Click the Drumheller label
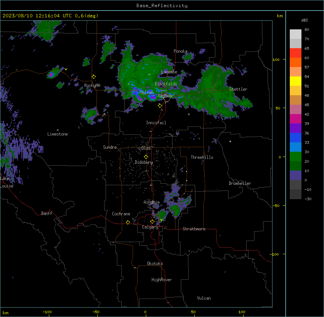The height and width of the screenshot is (317, 324). pyautogui.click(x=240, y=183)
